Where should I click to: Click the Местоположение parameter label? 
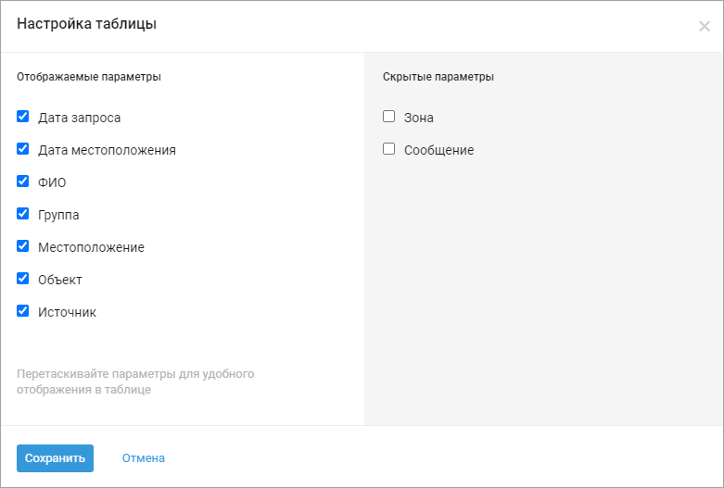click(91, 247)
